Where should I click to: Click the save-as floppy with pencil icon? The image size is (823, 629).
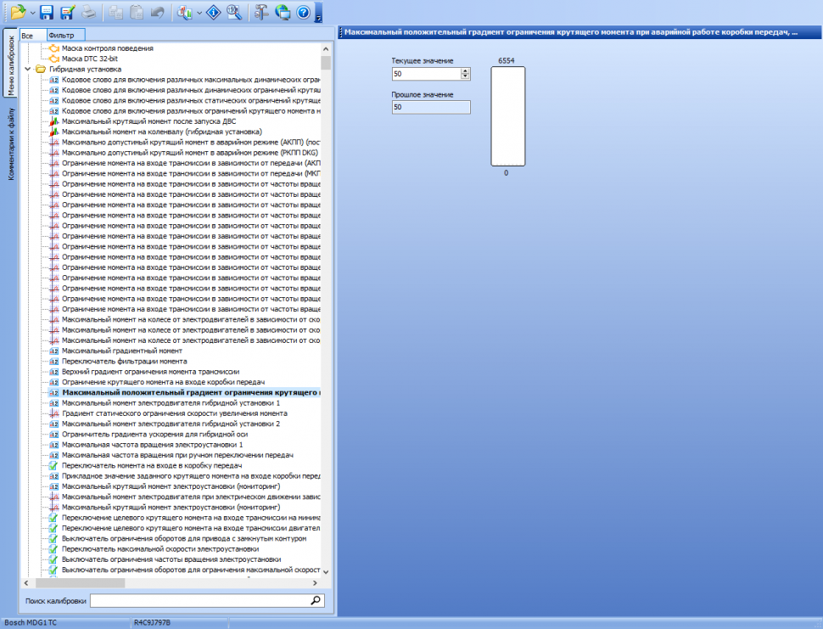click(x=67, y=12)
